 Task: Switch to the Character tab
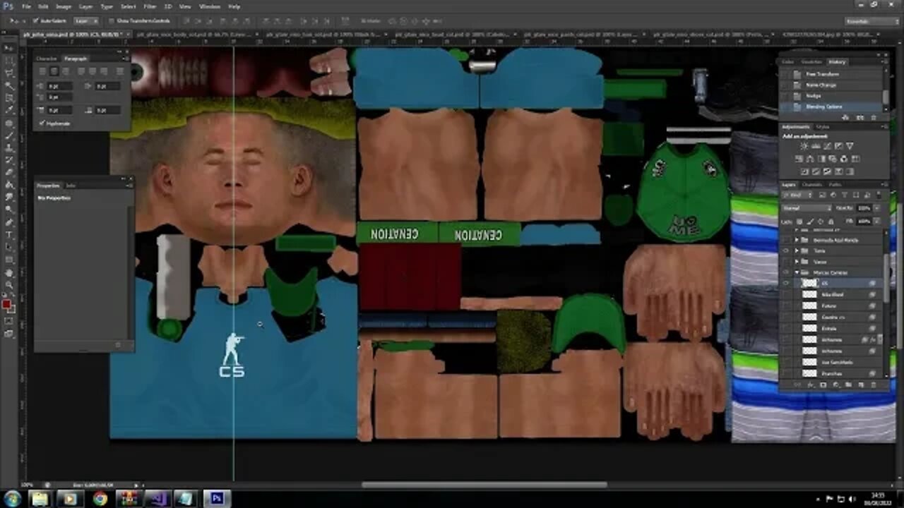pyautogui.click(x=47, y=59)
